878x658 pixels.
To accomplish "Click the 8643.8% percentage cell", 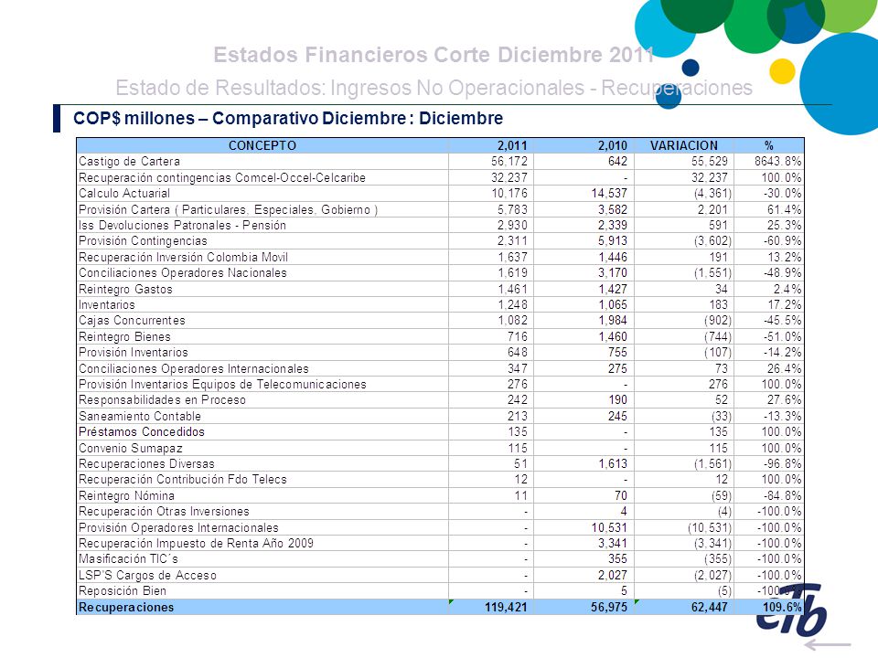I will 777,162.
